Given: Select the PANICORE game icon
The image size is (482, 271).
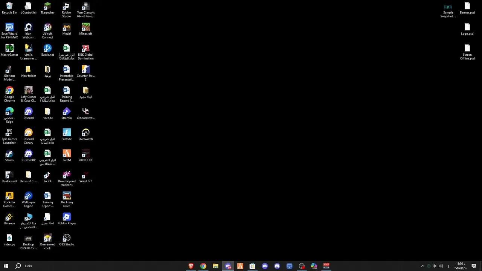Looking at the screenshot, I should (85, 156).
